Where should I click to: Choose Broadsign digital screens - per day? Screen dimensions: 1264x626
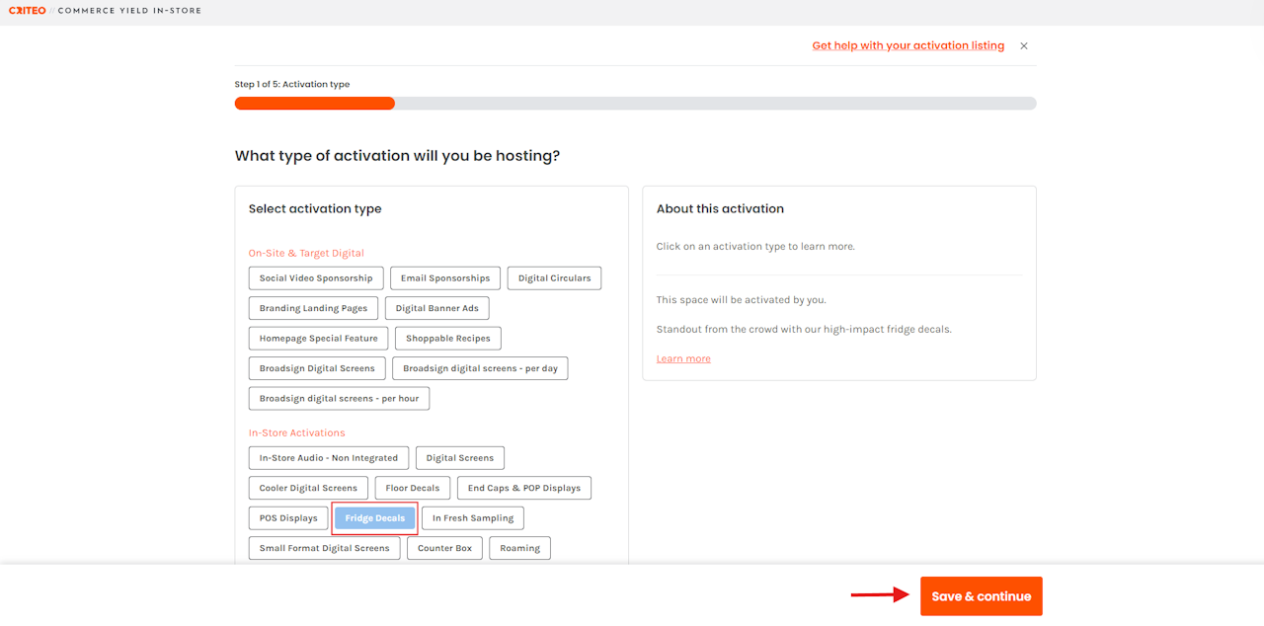point(480,368)
